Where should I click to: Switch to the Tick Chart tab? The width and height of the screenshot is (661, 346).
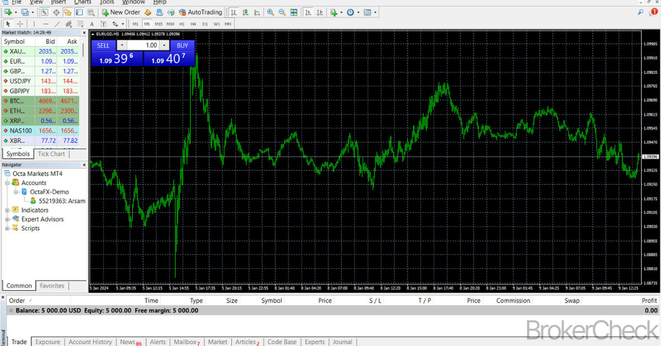51,154
